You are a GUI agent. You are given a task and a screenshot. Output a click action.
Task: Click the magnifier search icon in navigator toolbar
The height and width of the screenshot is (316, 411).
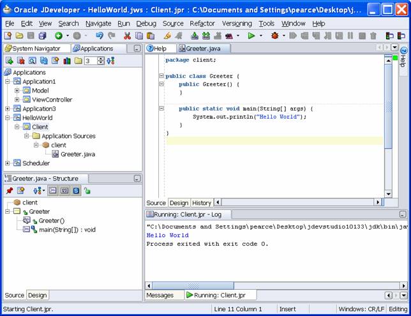[33, 61]
